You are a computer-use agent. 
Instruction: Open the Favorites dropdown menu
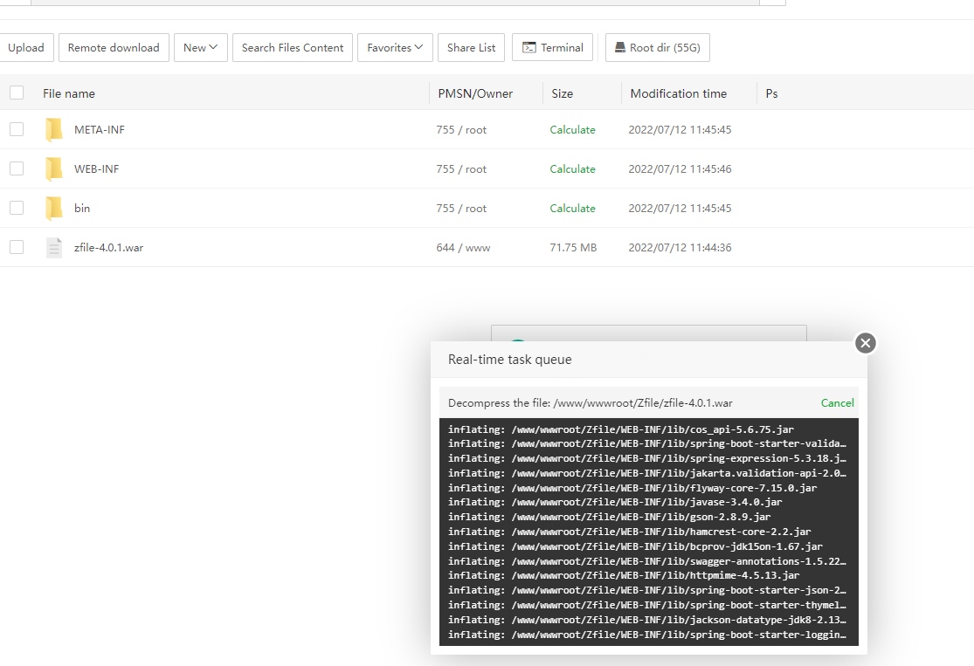395,48
